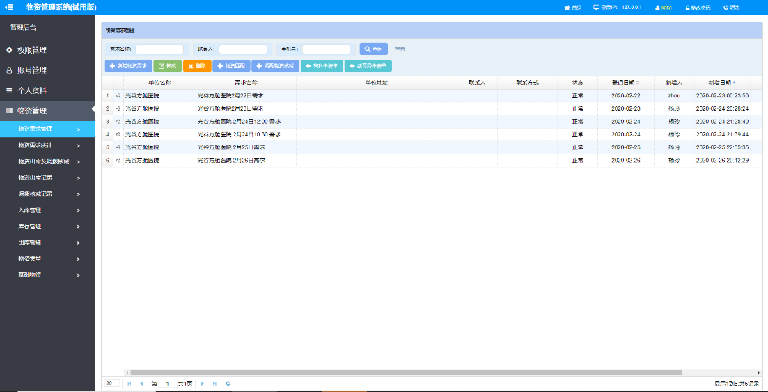Open the page size dropdown showing 20
Screen dimensions: 768x392
click(x=111, y=383)
